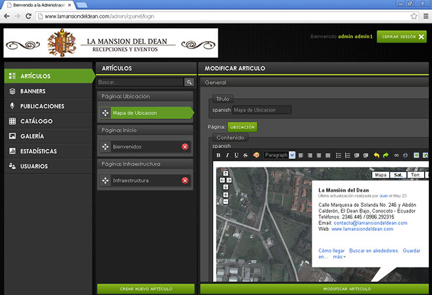Bookmark this page with the star icon
The height and width of the screenshot is (295, 432).
[414, 16]
